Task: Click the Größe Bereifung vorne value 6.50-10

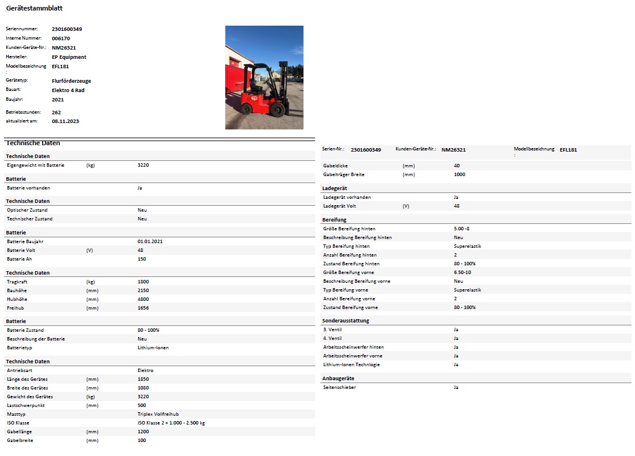Action: (x=463, y=272)
